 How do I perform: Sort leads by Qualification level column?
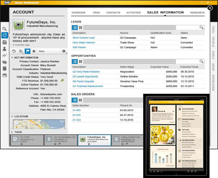tap(161, 33)
